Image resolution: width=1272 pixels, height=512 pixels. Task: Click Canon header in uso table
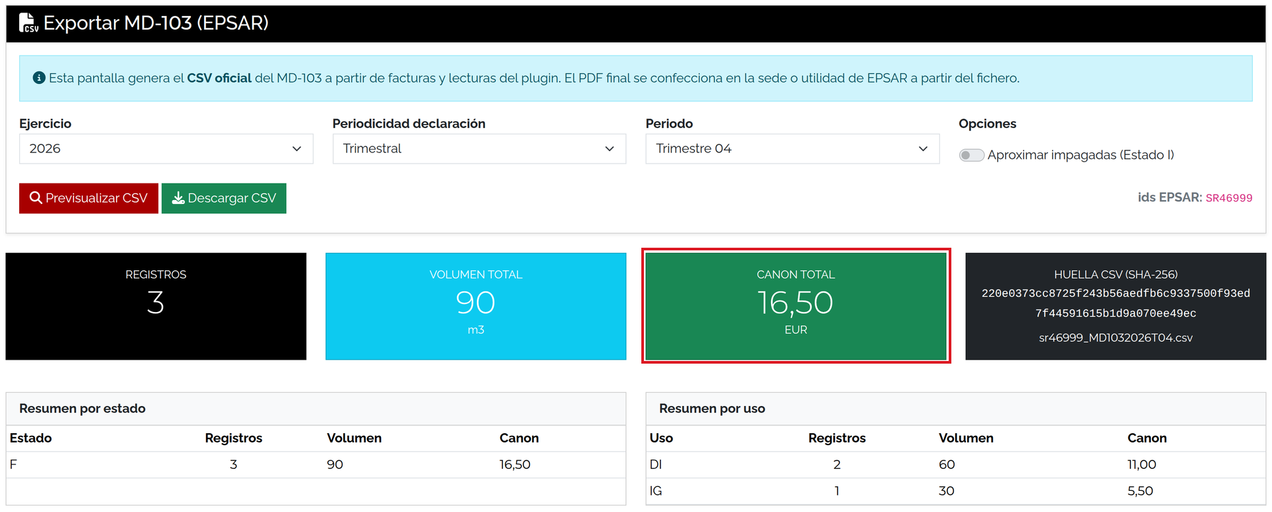[x=1147, y=438]
